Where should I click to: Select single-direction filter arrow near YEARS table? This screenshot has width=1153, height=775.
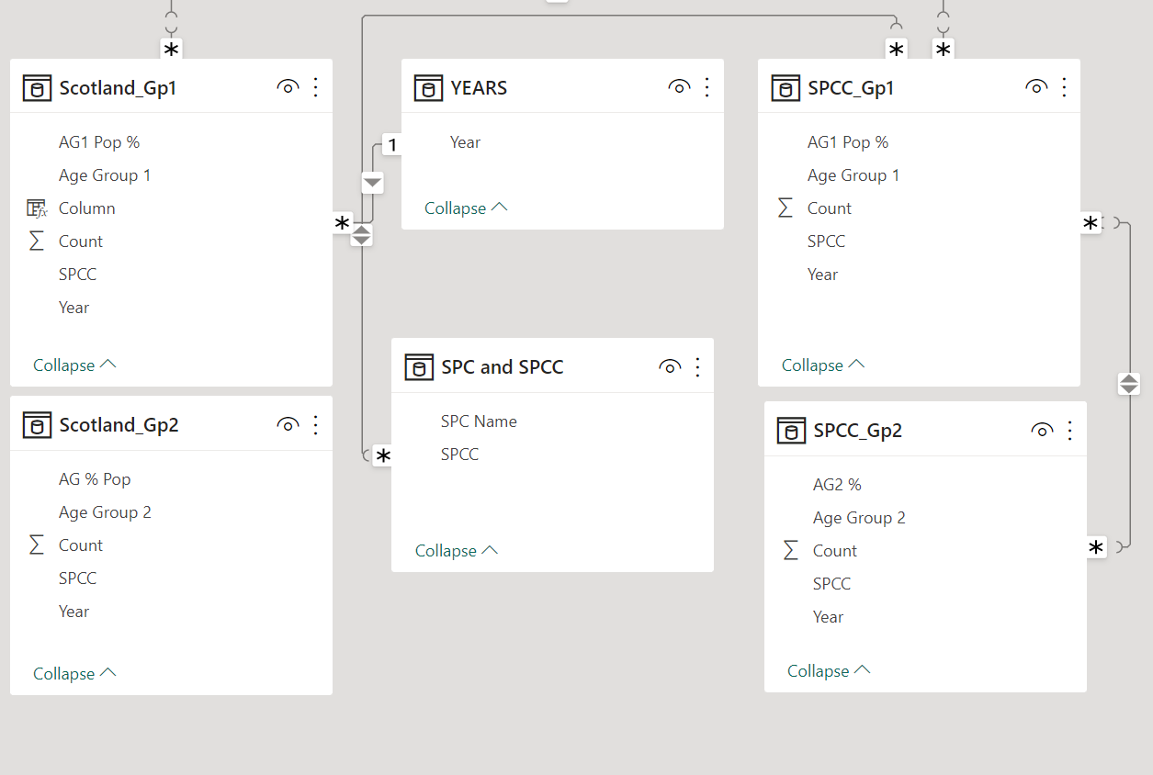click(372, 182)
